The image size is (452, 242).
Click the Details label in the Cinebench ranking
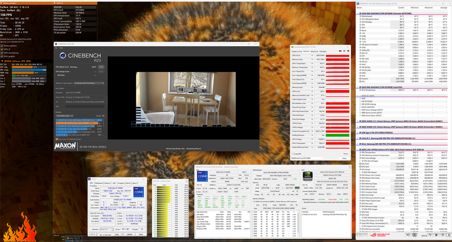(98, 116)
